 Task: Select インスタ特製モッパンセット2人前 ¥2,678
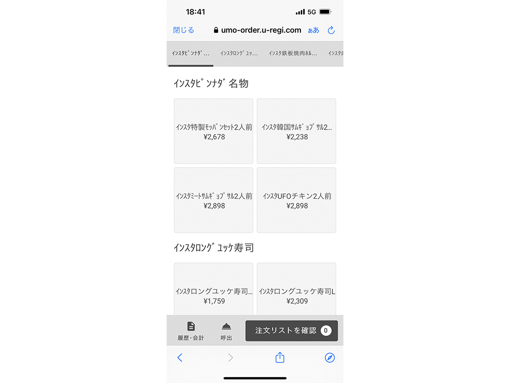coord(213,131)
